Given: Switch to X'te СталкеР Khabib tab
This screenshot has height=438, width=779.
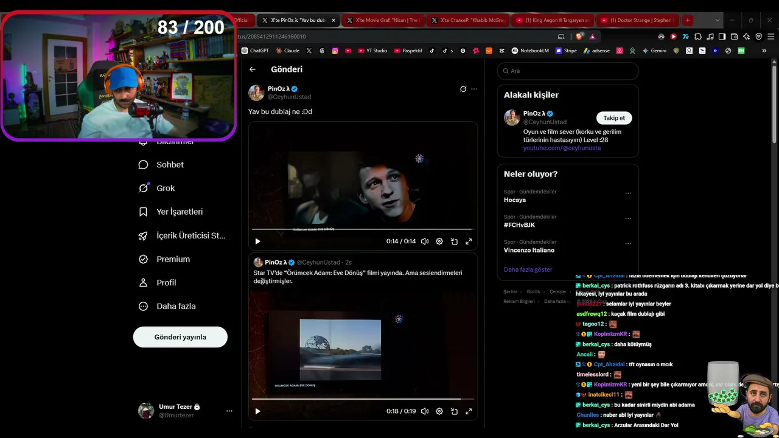Looking at the screenshot, I should 468,20.
